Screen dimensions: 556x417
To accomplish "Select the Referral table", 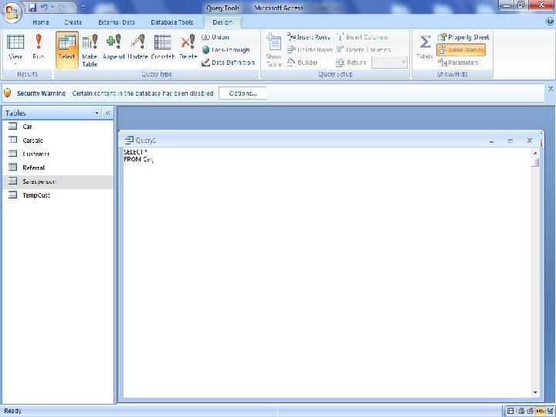I will click(58, 168).
